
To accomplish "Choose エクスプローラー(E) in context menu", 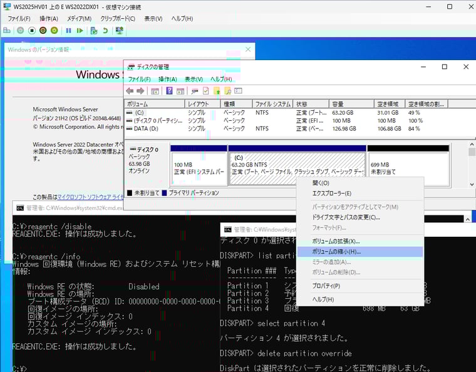I will coord(360,194).
